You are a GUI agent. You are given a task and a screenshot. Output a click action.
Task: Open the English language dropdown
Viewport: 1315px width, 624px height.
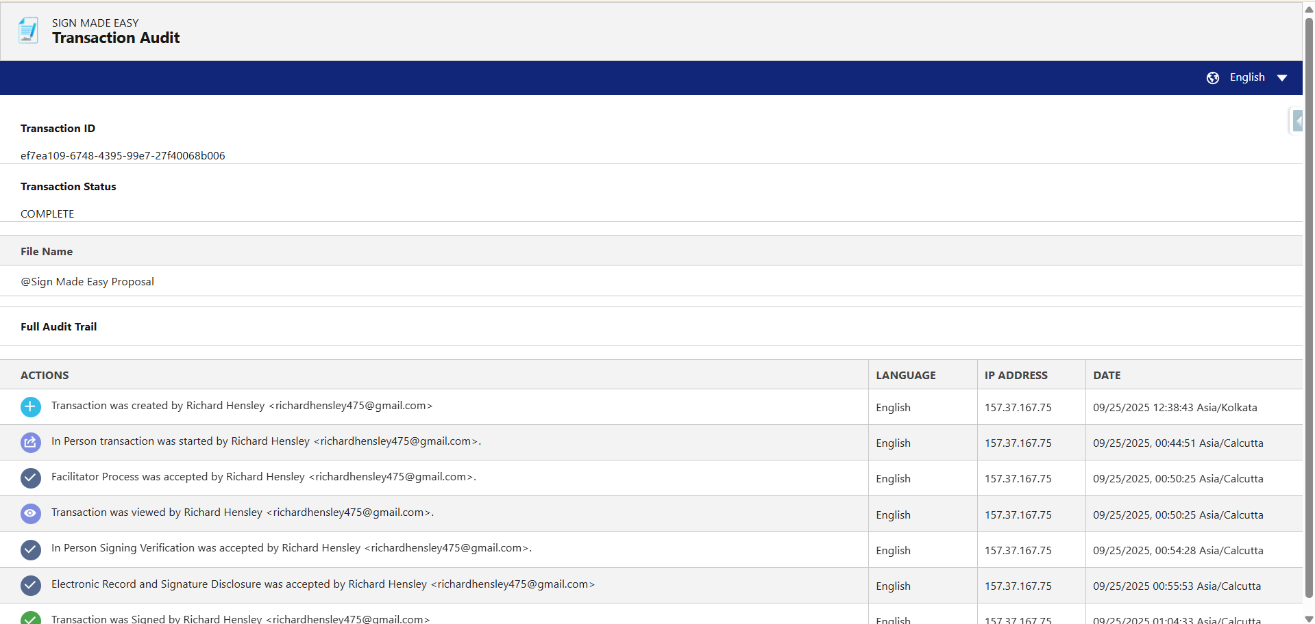click(1247, 77)
